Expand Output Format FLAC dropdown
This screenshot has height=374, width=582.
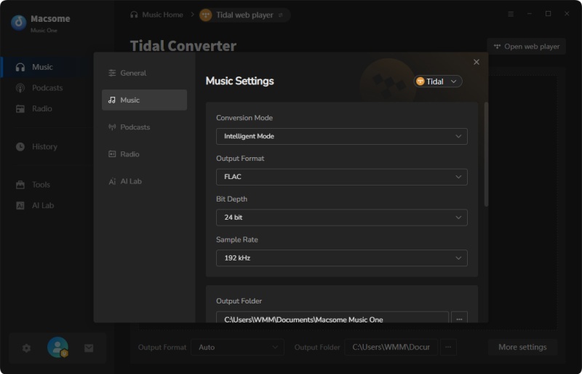click(x=341, y=177)
